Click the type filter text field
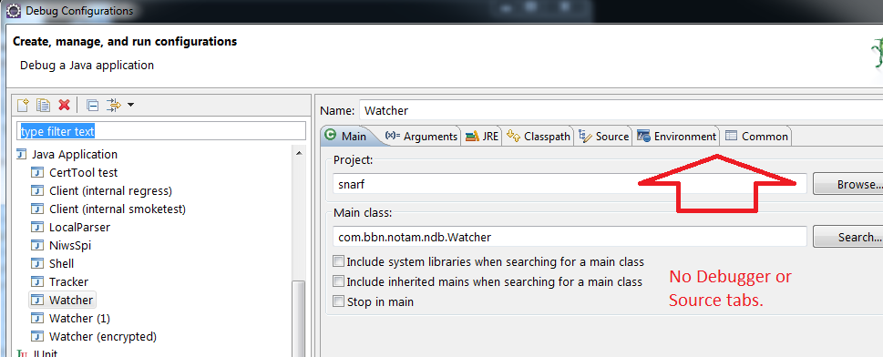Viewport: 883px width, 357px height. tap(161, 131)
